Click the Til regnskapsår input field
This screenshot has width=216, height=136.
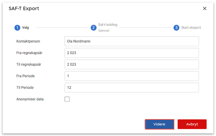[131, 64]
